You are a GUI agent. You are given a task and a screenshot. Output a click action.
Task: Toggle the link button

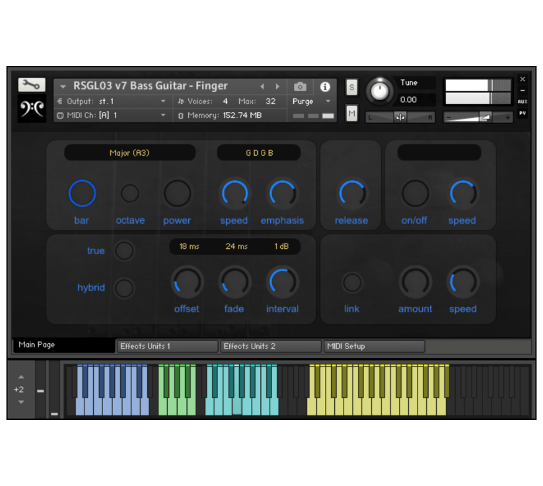click(352, 282)
